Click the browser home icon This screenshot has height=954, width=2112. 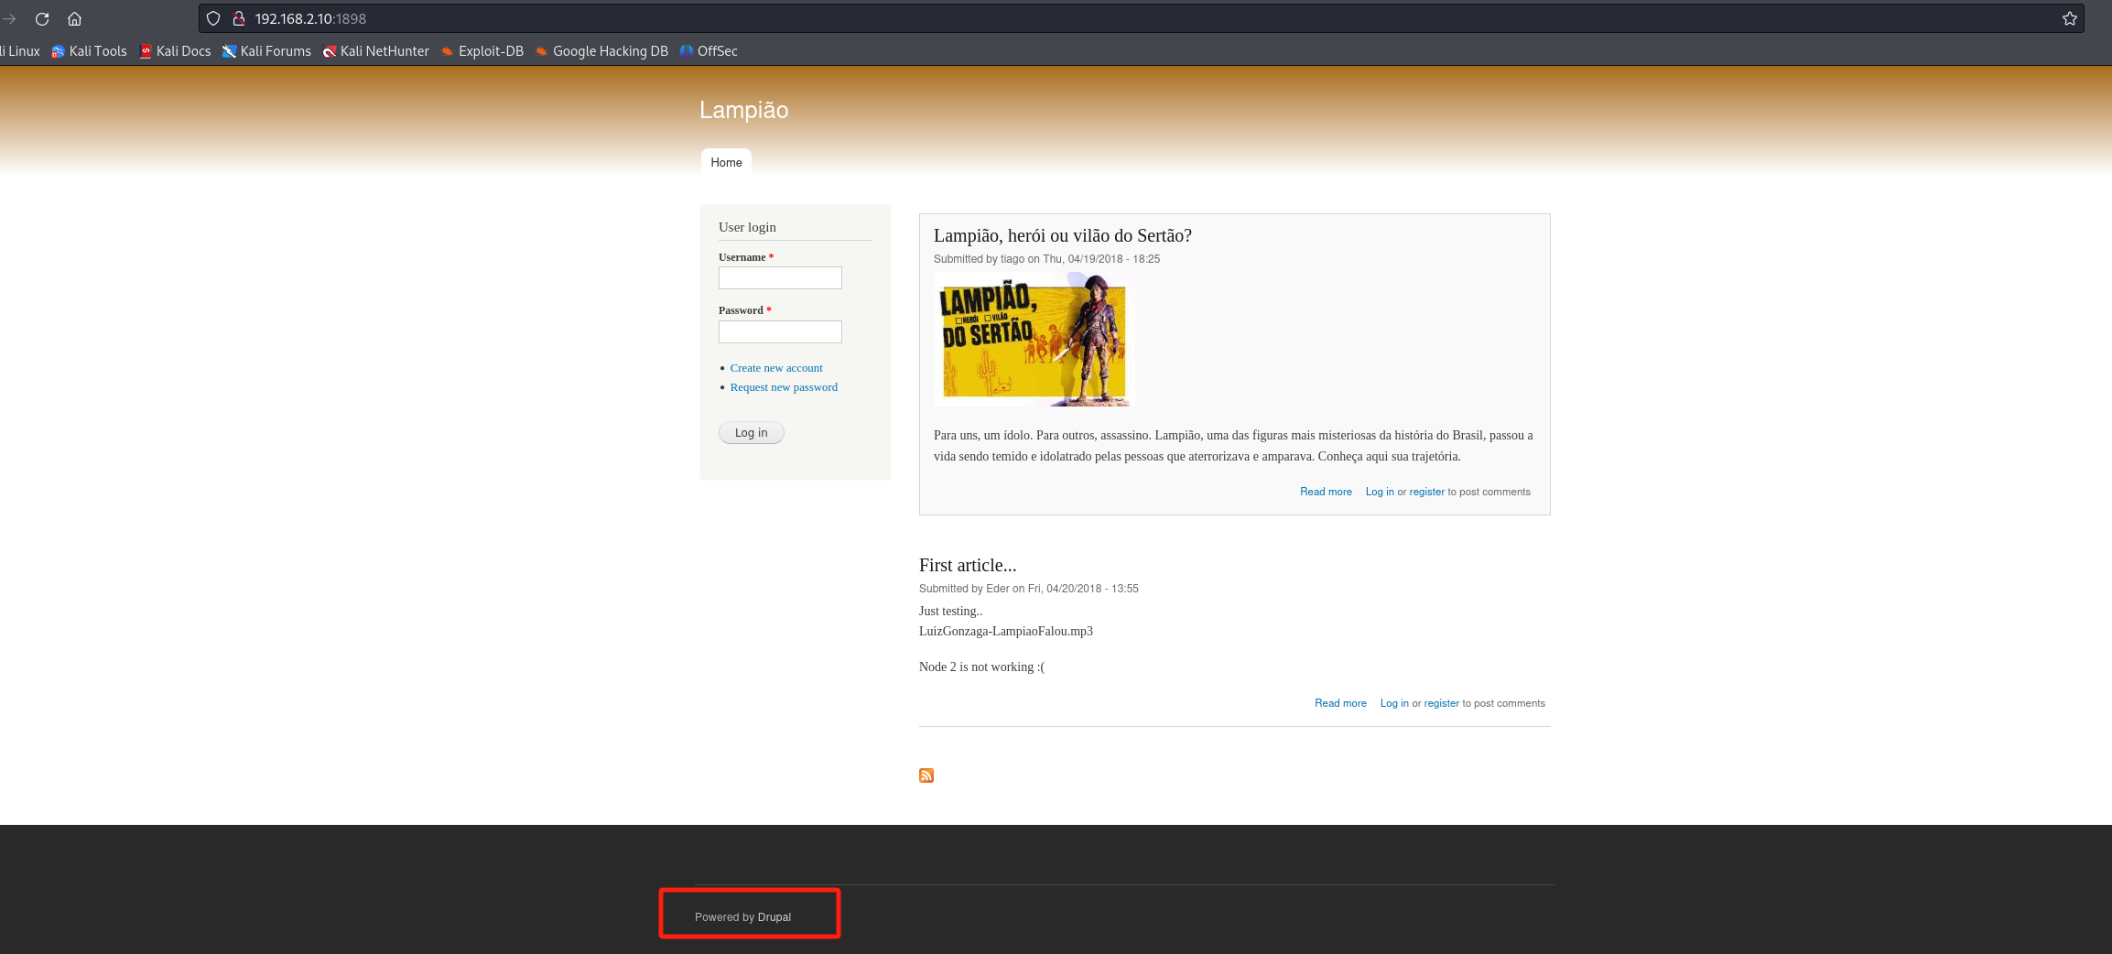coord(75,18)
